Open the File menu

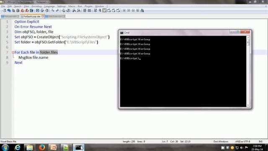(3, 6)
